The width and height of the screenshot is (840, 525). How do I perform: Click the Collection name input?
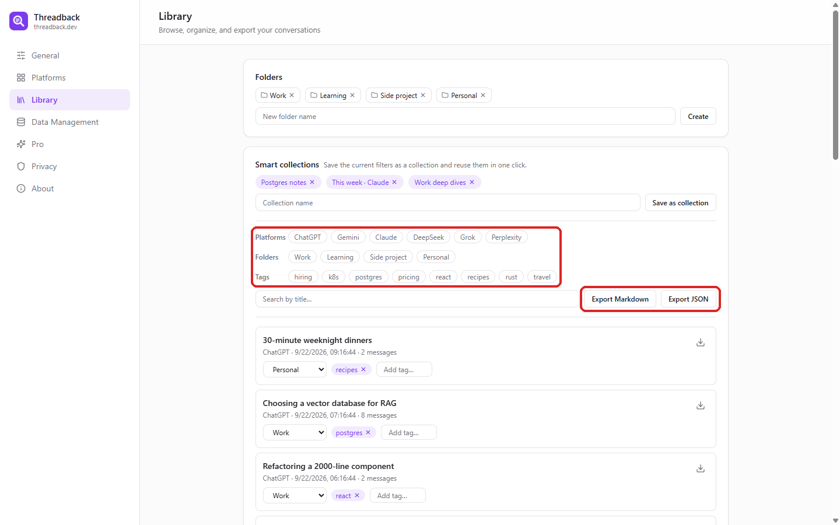(447, 202)
